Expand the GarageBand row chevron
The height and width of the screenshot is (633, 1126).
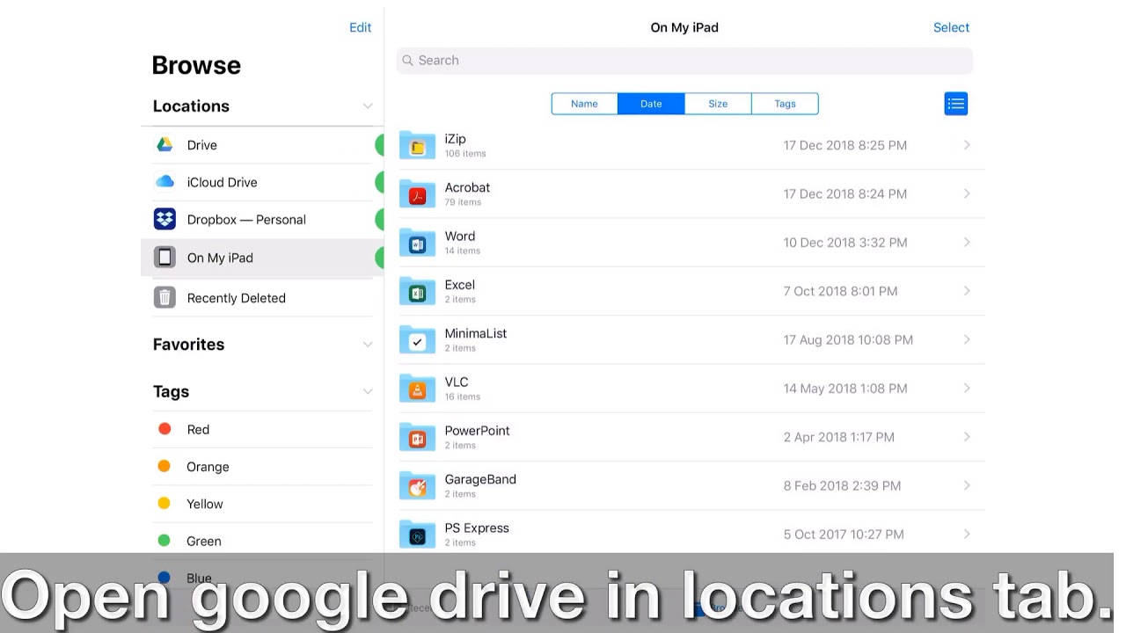(967, 485)
